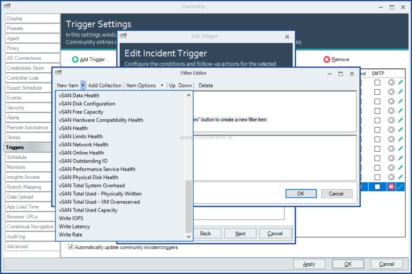Click the scroll up arrow of the item list
Viewport: 412px width, 274px height.
click(188, 95)
